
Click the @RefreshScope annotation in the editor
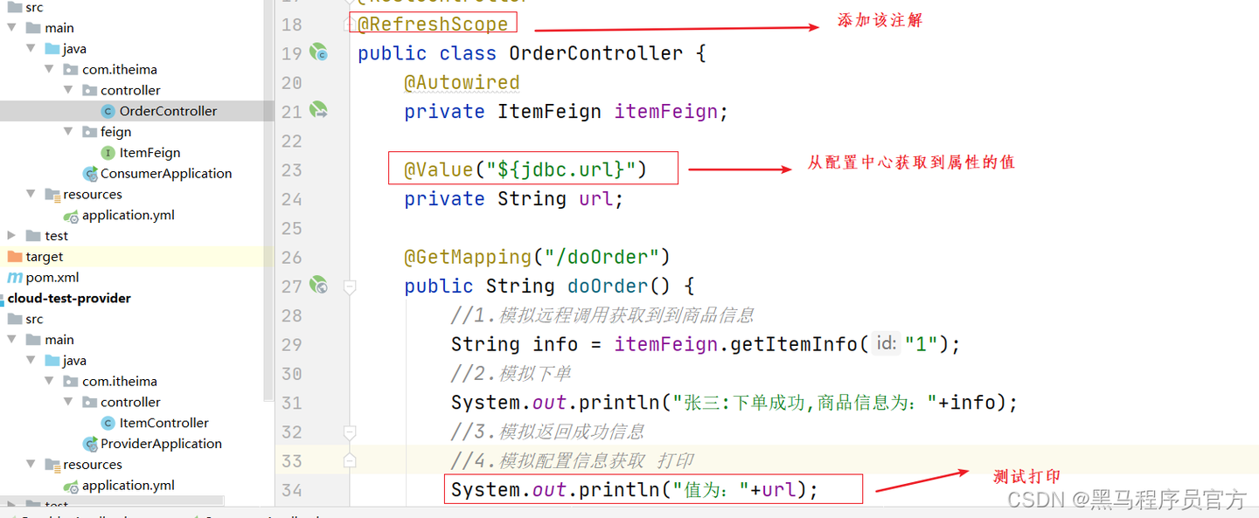pyautogui.click(x=433, y=24)
